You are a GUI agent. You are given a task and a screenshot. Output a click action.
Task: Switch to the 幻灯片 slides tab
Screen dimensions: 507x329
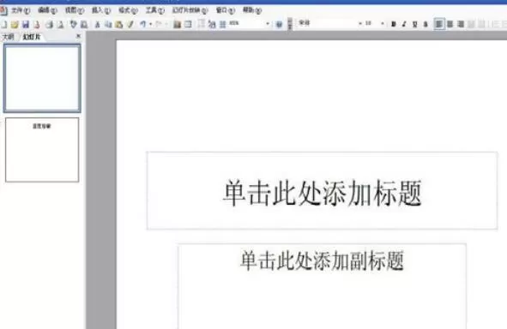coord(32,37)
